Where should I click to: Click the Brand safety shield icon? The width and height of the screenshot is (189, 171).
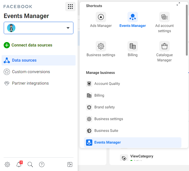pyautogui.click(x=89, y=107)
